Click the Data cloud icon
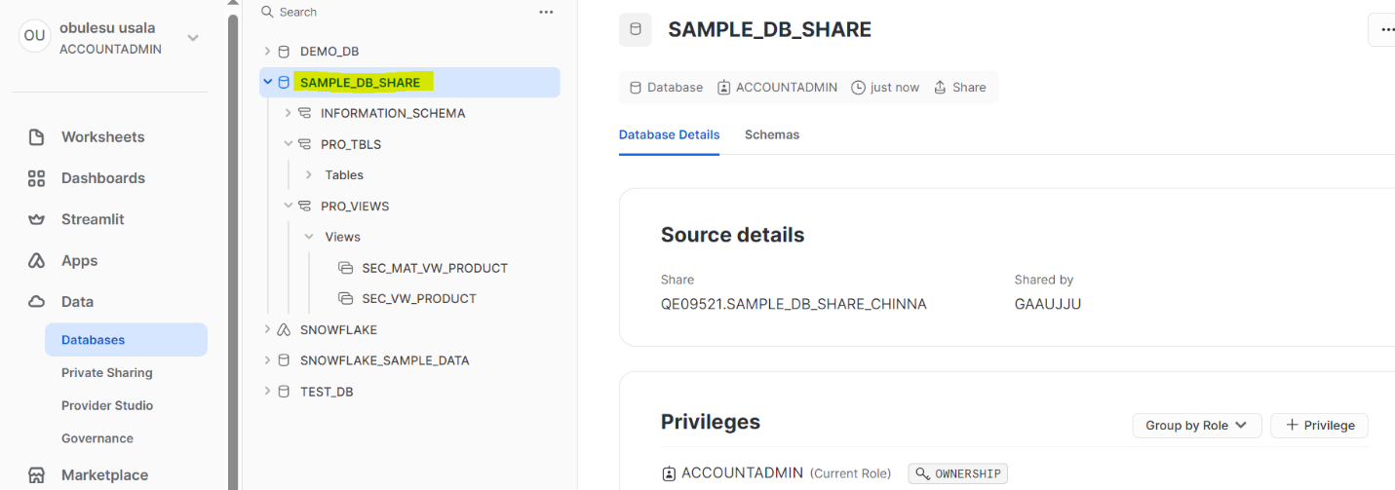Image resolution: width=1395 pixels, height=490 pixels. pyautogui.click(x=36, y=302)
